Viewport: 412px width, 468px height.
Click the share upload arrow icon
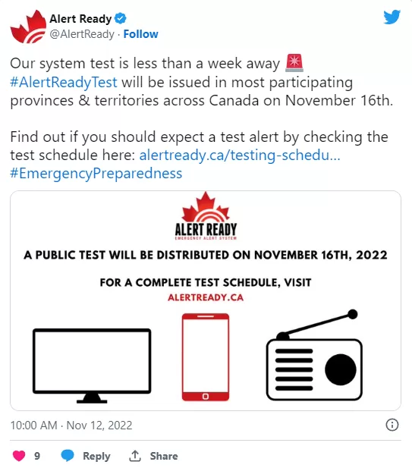pyautogui.click(x=135, y=456)
